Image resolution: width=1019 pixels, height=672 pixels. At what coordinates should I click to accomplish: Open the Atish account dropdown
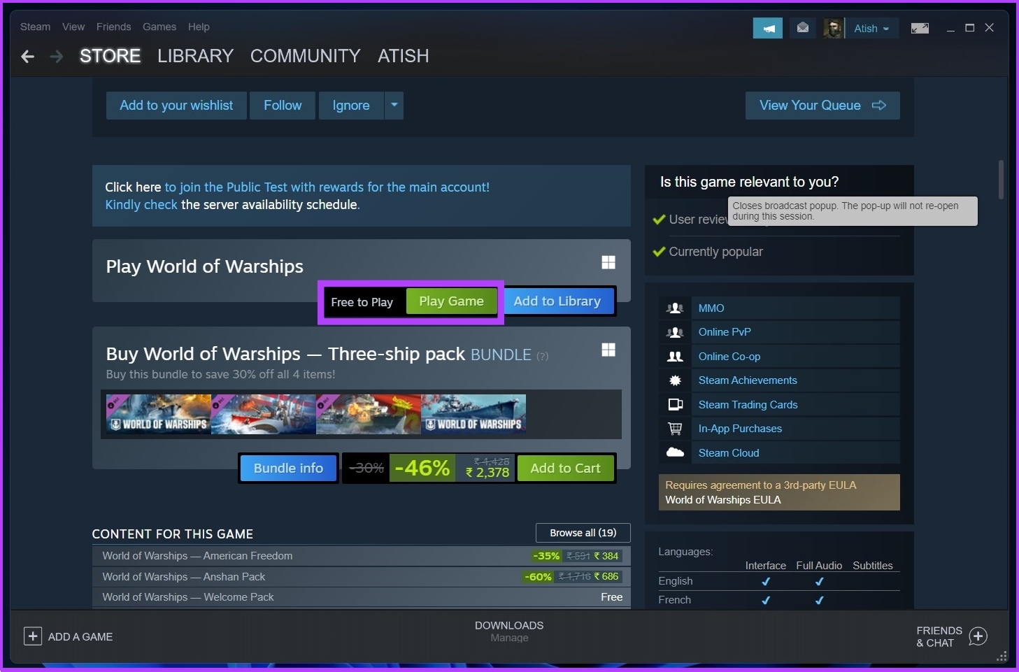[869, 28]
